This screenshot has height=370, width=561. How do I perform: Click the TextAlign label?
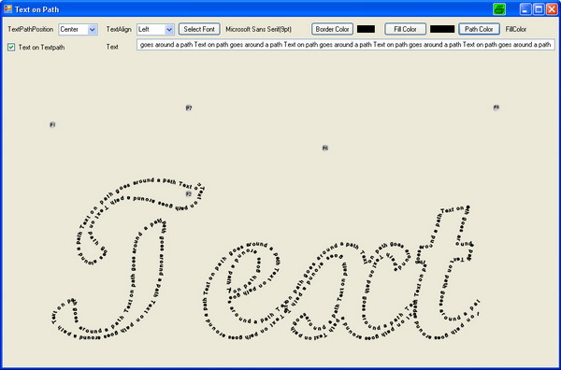click(119, 29)
